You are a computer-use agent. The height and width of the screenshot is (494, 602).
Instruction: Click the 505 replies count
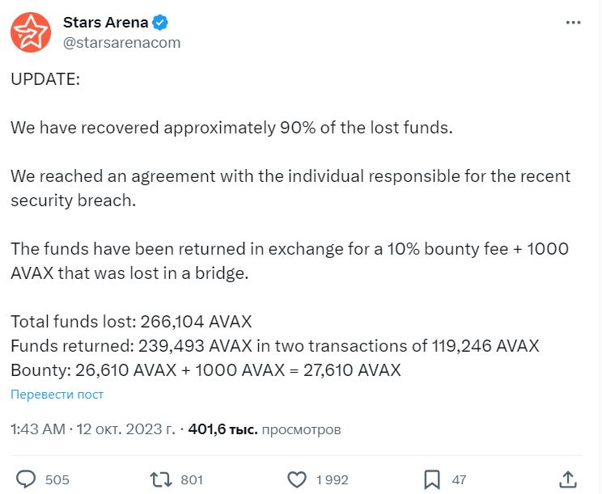(57, 479)
